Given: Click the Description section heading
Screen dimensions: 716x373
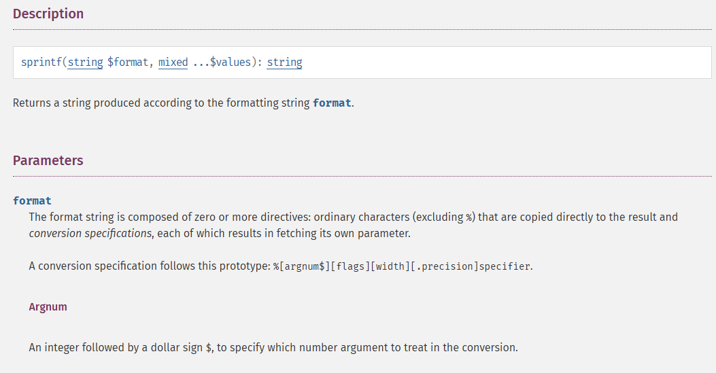Looking at the screenshot, I should pyautogui.click(x=48, y=14).
